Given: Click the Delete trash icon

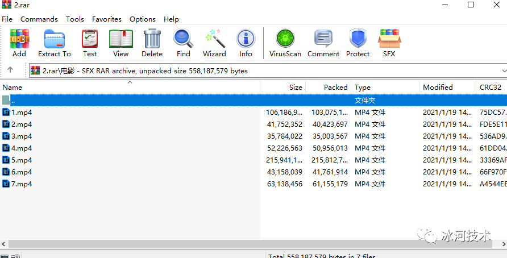Looking at the screenshot, I should (152, 39).
